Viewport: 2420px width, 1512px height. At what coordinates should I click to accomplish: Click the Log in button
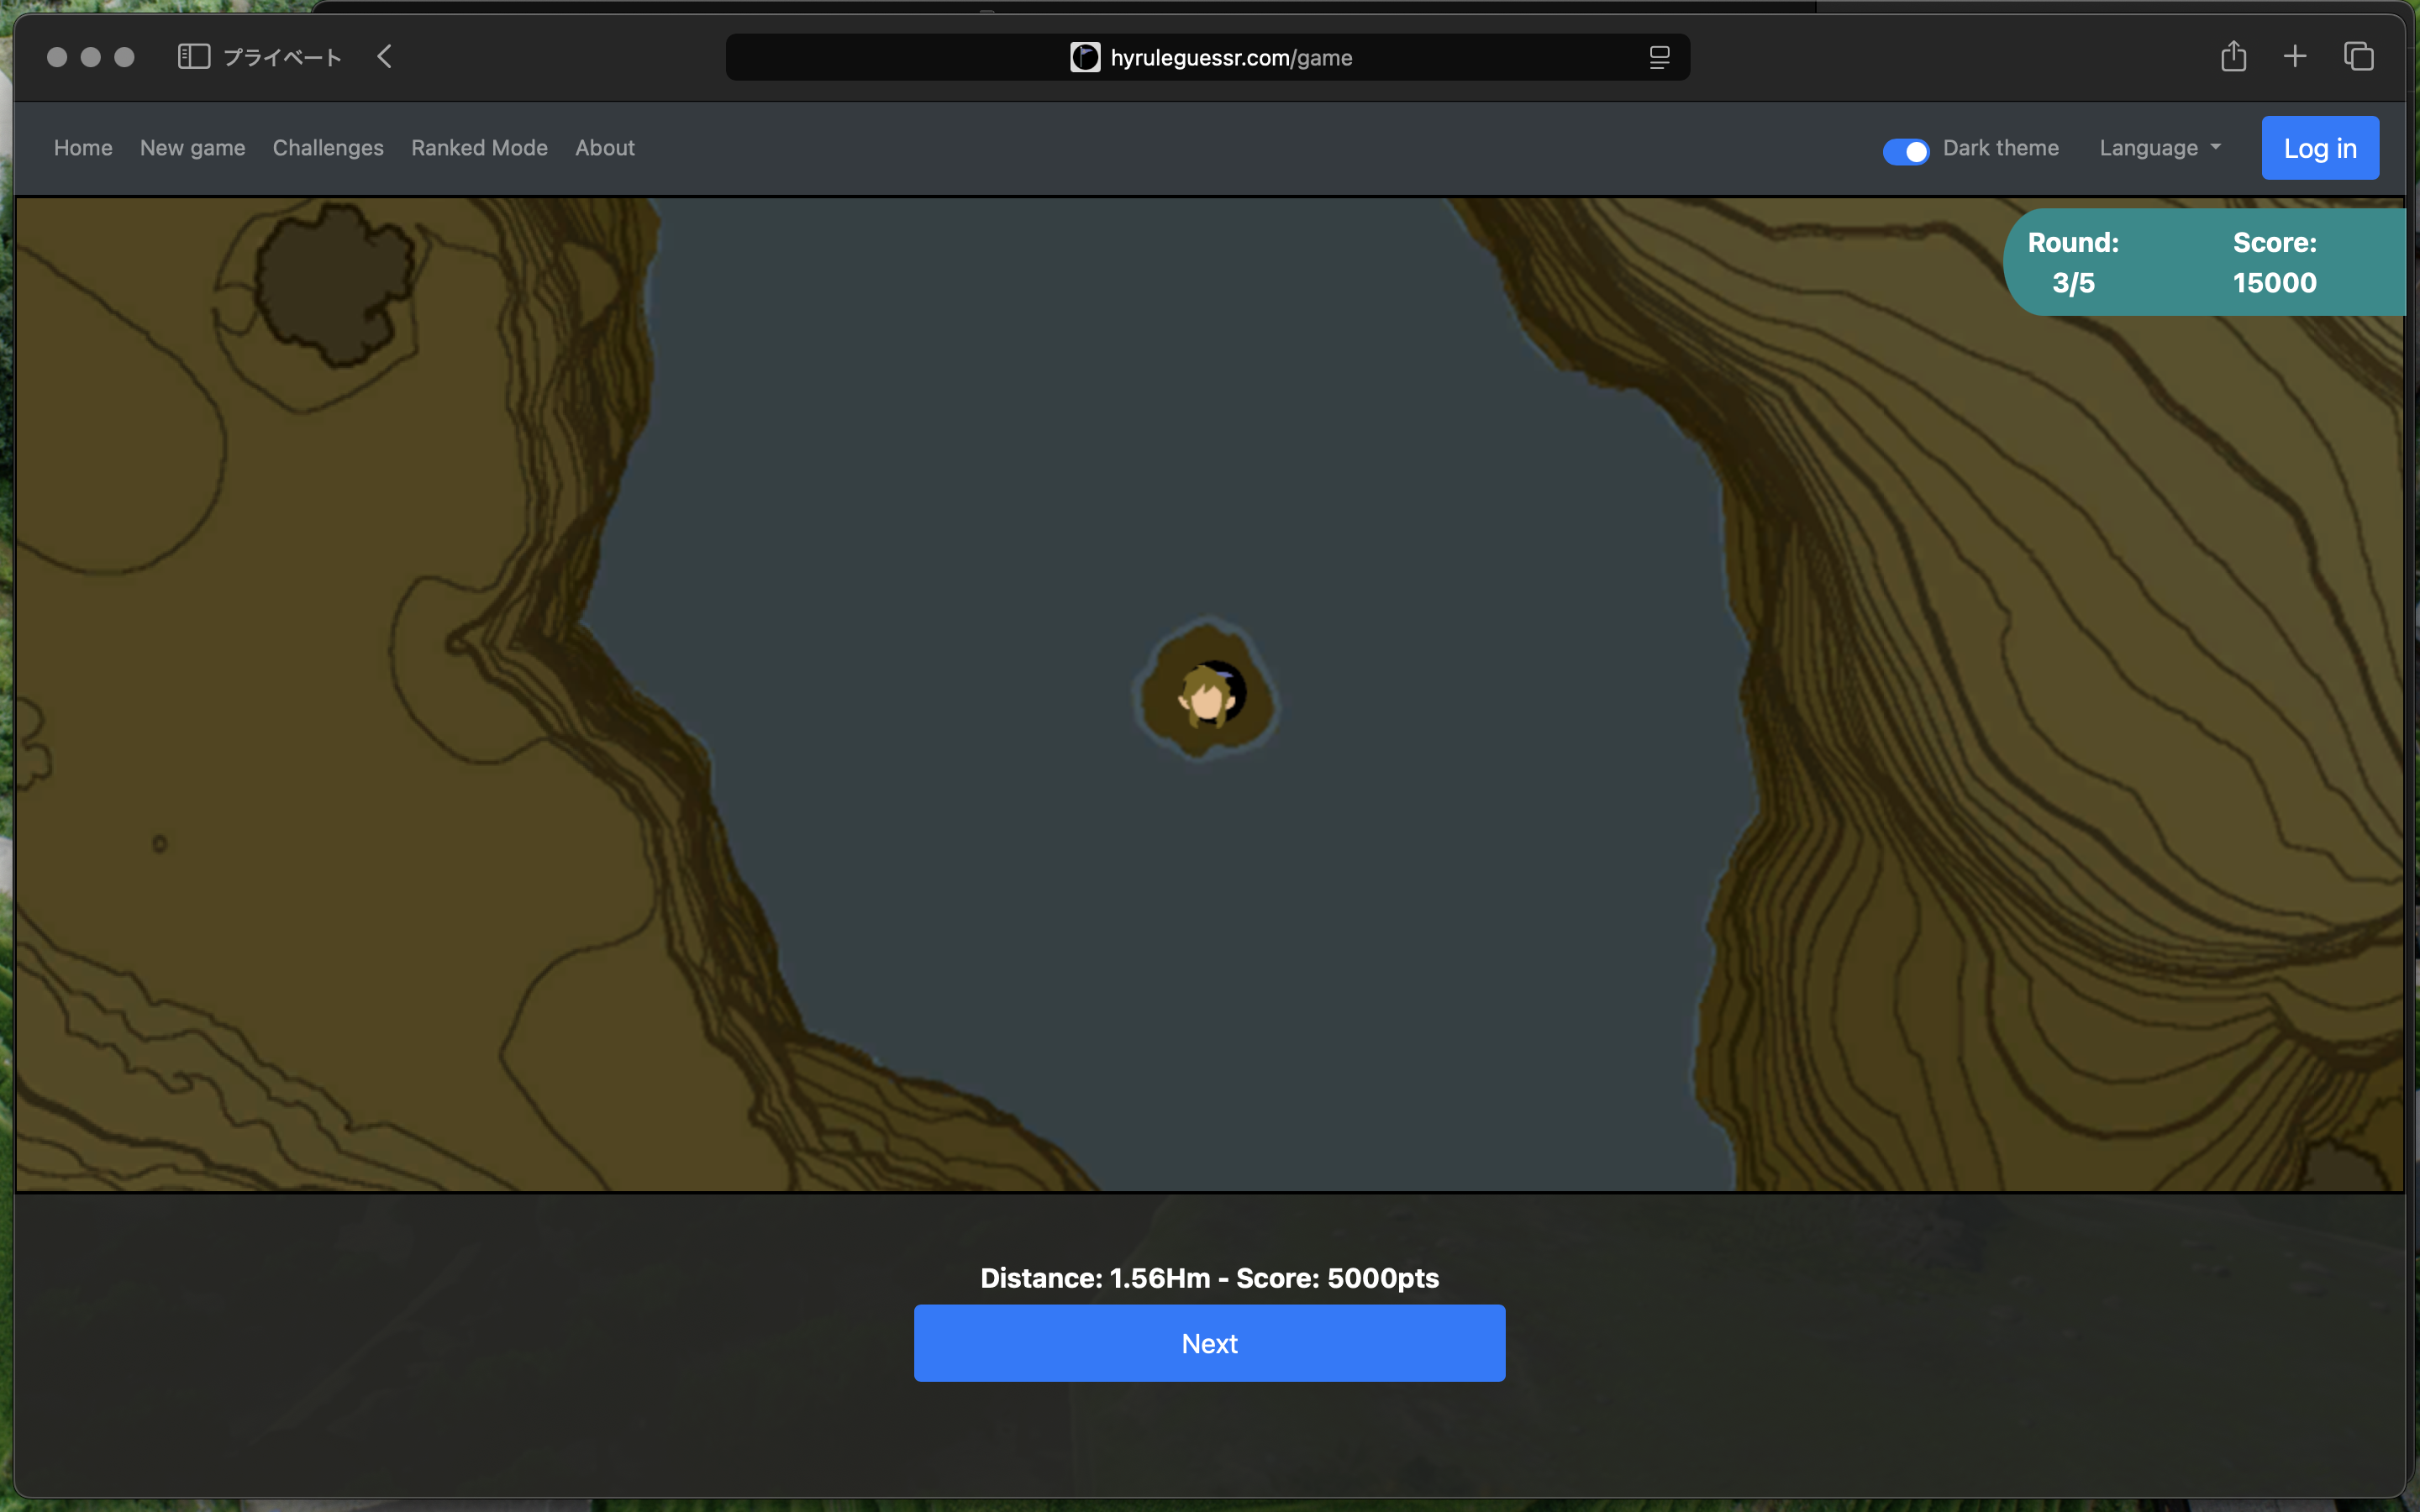click(x=2319, y=148)
